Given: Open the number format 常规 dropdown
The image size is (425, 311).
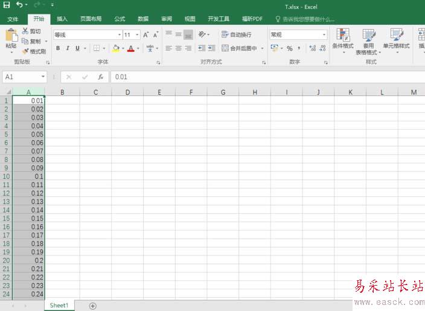Looking at the screenshot, I should [324, 34].
